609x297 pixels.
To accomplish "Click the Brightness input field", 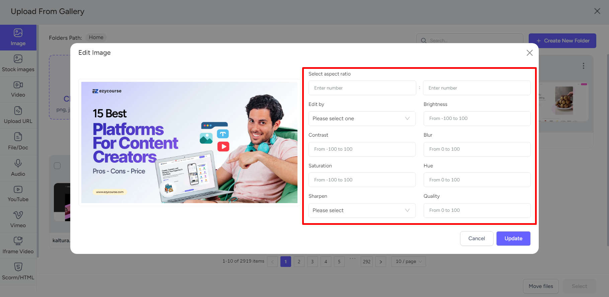I will pos(477,119).
